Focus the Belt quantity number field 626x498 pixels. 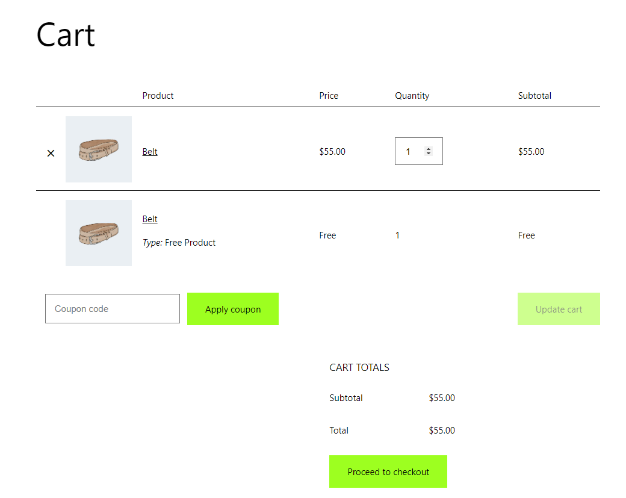[419, 151]
